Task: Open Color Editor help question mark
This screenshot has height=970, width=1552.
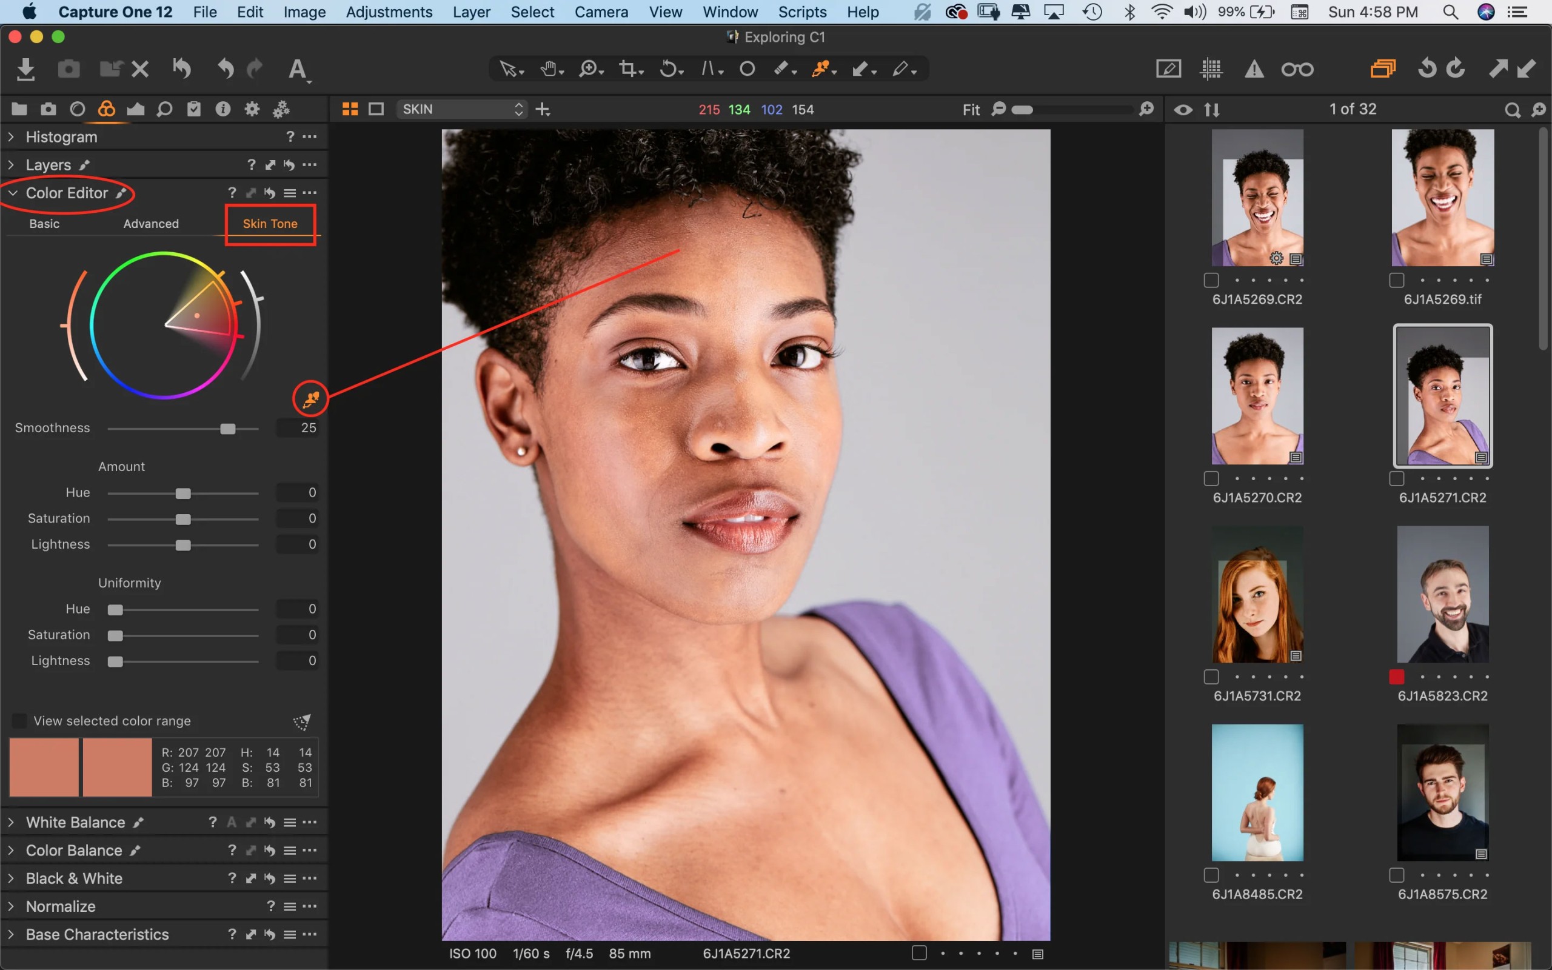Action: coord(232,192)
